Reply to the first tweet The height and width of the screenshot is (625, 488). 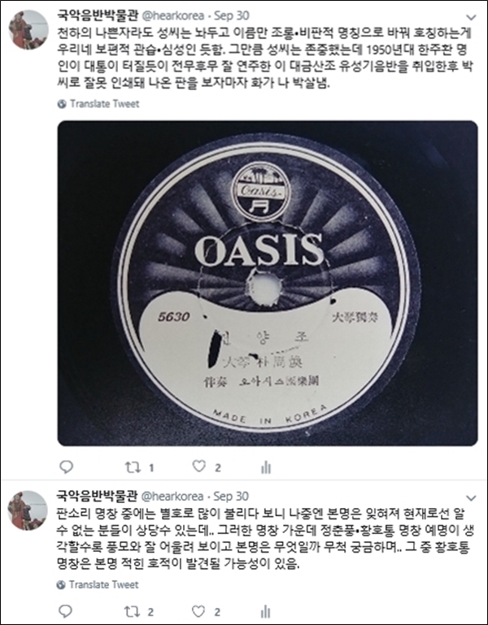[x=66, y=467]
